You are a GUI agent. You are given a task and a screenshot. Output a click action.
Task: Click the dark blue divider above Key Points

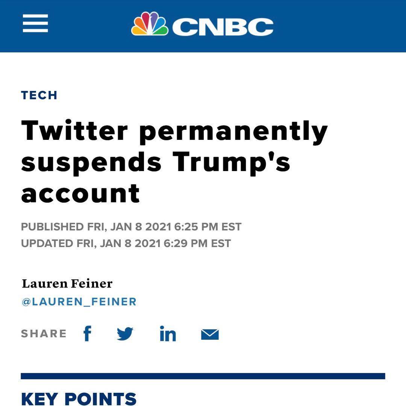pos(203,376)
